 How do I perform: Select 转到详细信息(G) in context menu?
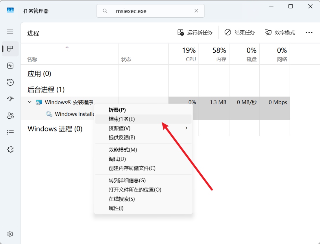[143, 180]
